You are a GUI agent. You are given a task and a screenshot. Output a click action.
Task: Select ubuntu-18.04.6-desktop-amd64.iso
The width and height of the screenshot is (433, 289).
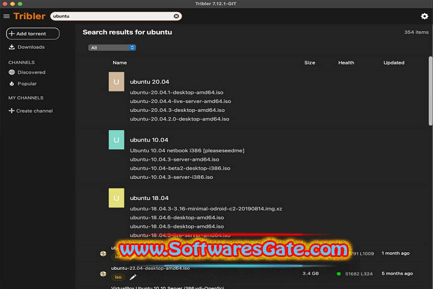click(x=177, y=217)
